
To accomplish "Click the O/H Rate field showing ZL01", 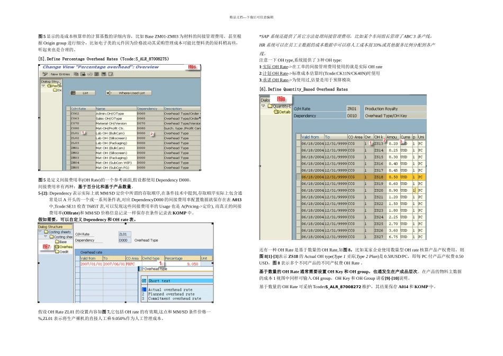I will (124, 234).
